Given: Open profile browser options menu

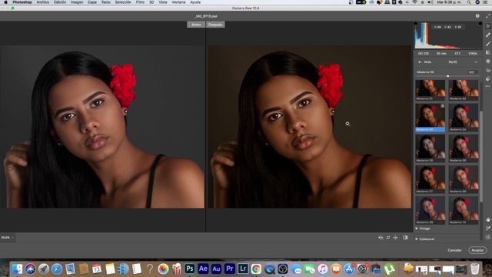Looking at the screenshot, I should 476,62.
